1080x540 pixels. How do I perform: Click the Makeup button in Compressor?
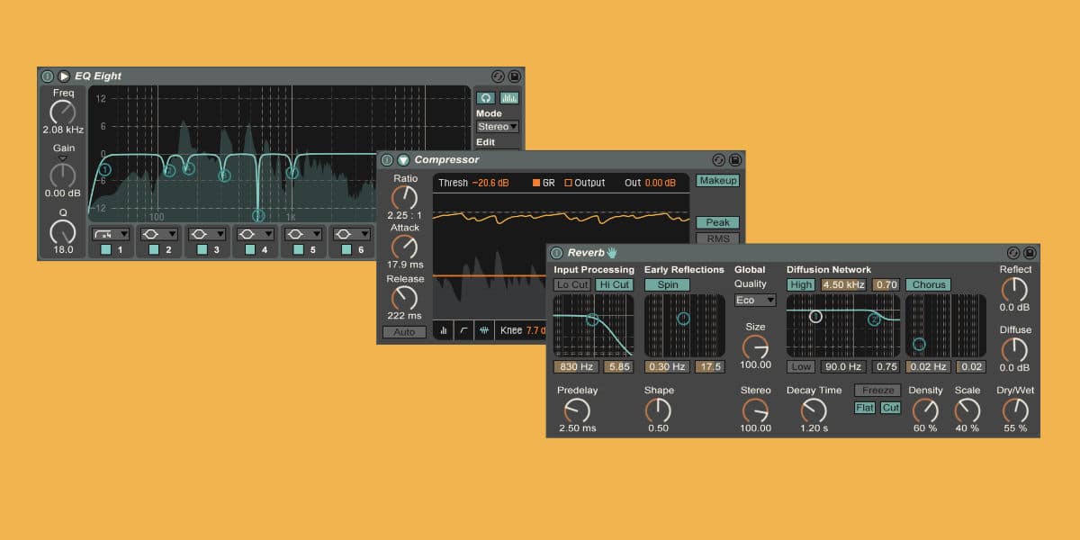[717, 181]
